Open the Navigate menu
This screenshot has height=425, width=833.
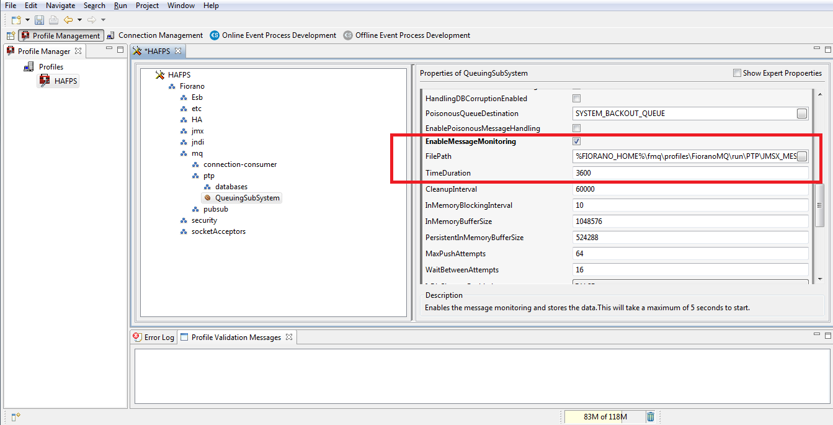click(60, 6)
